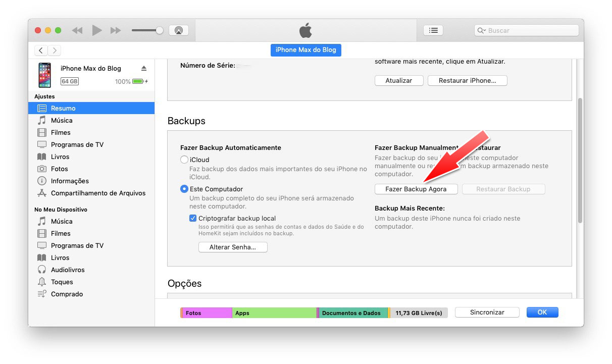Open Audiolivros in the sidebar

pyautogui.click(x=91, y=270)
